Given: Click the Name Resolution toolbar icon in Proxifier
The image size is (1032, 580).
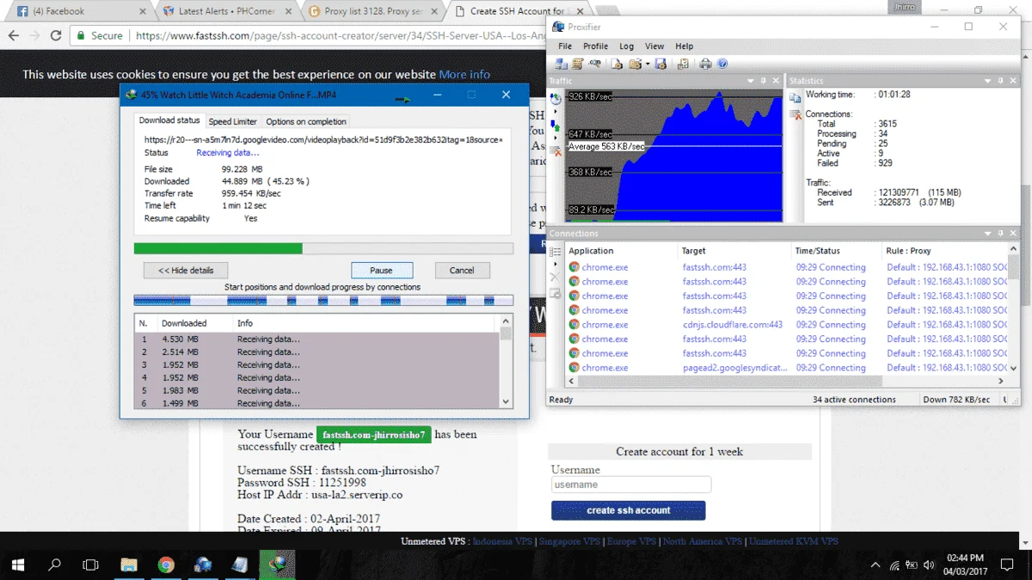Looking at the screenshot, I should tap(595, 64).
